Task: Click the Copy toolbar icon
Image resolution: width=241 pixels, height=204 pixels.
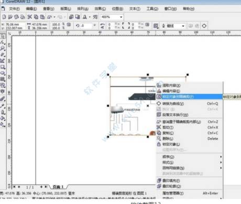Action: pos(36,17)
